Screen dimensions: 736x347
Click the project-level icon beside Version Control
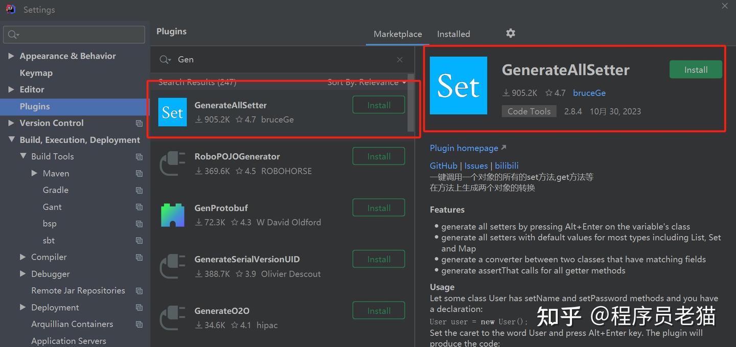click(x=139, y=123)
